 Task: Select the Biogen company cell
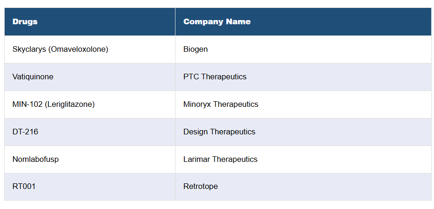point(196,49)
